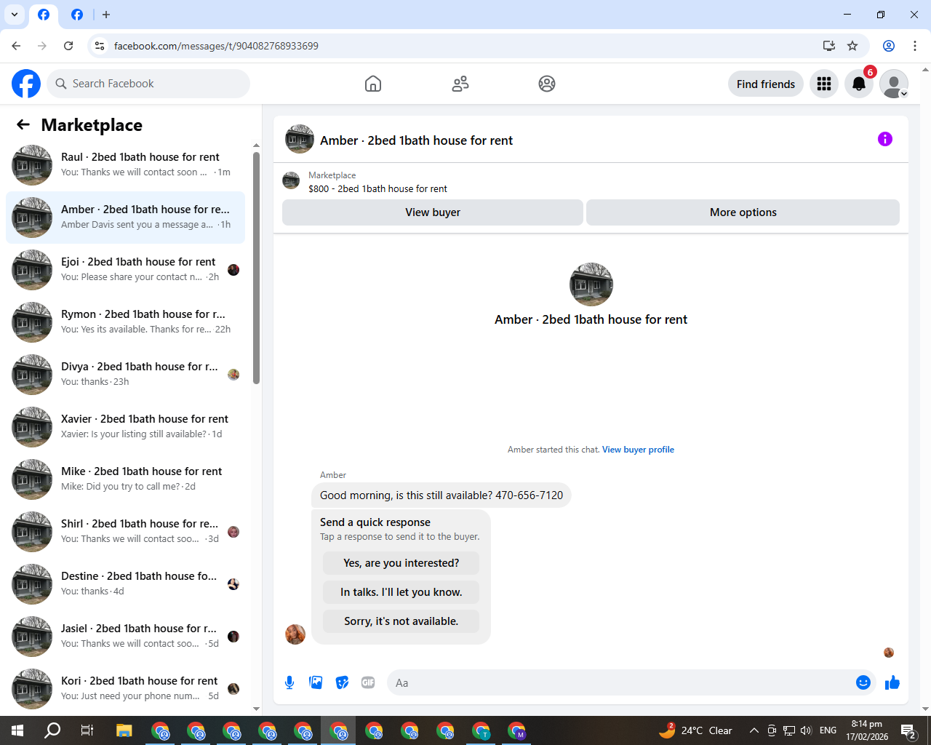Bookmark this page with star icon

(852, 46)
